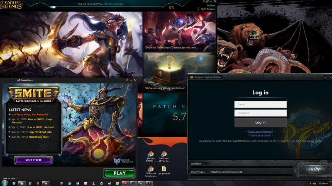This screenshot has width=332, height=186.
Task: Click the Current File progress bar
Action: click(242, 167)
